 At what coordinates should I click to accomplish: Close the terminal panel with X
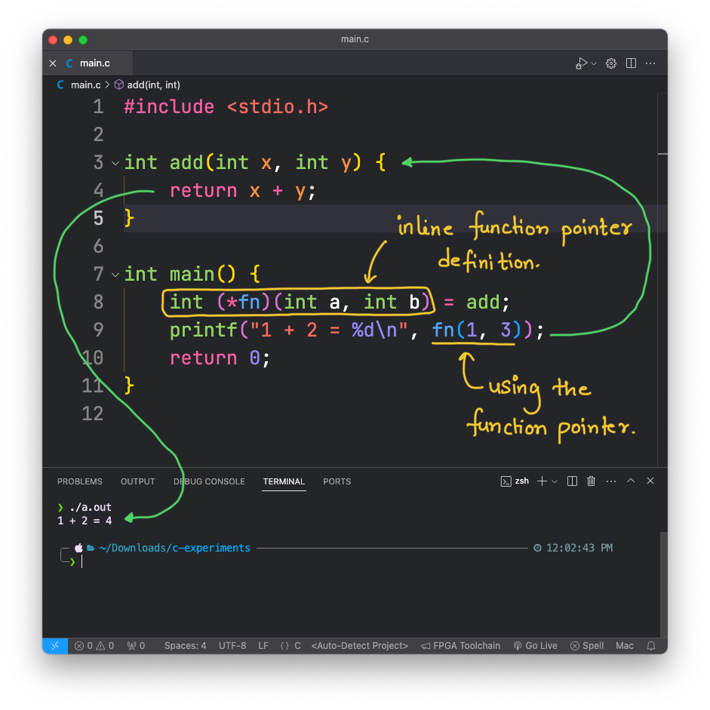[x=650, y=481]
